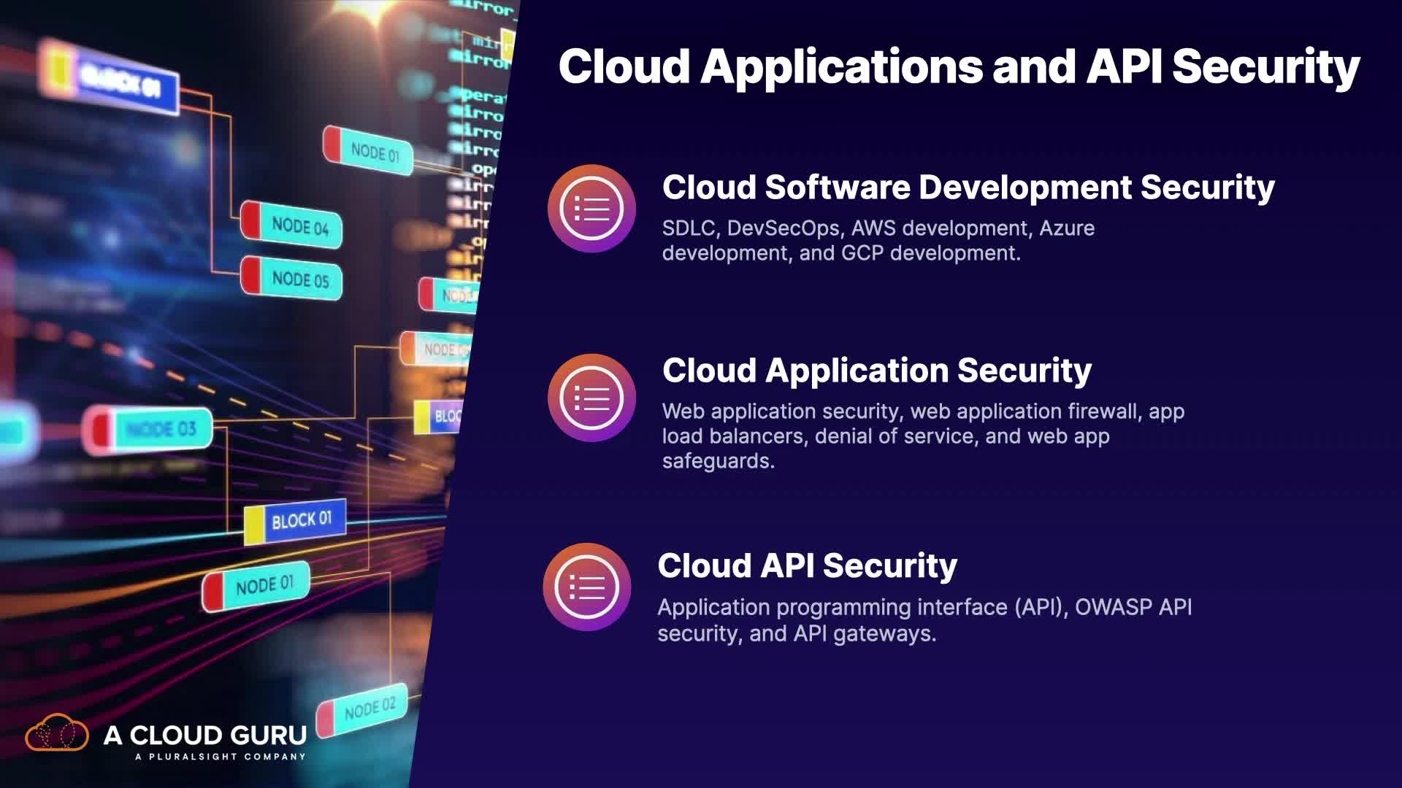The width and height of the screenshot is (1402, 788).
Task: Click the A Cloud Guru cloud logo
Action: tap(57, 733)
